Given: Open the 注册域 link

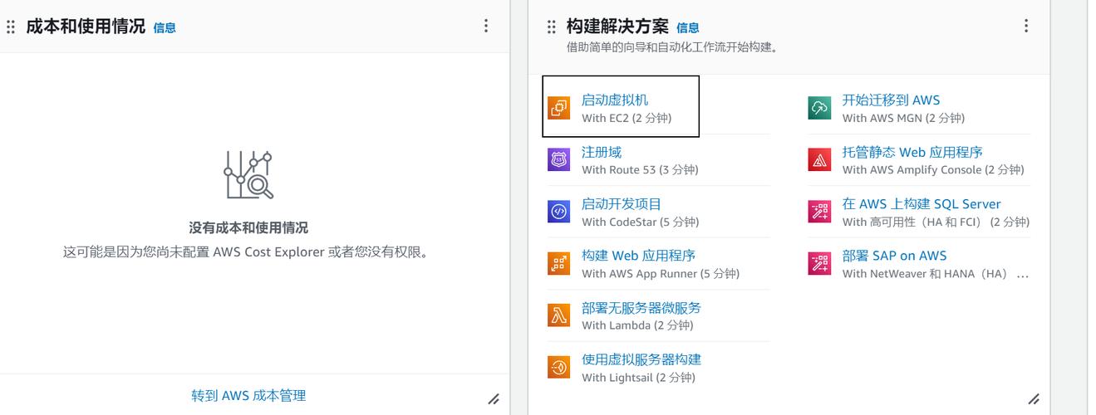Looking at the screenshot, I should coord(602,152).
